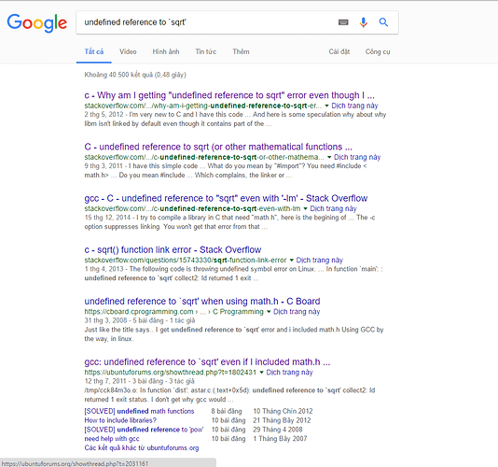The height and width of the screenshot is (467, 498).
Task: Open the Tin tức tab
Action: click(206, 52)
